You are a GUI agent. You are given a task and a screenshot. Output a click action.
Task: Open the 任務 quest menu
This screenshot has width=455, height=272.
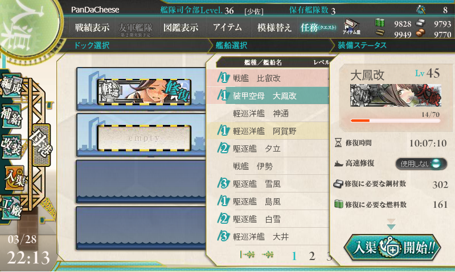point(318,27)
